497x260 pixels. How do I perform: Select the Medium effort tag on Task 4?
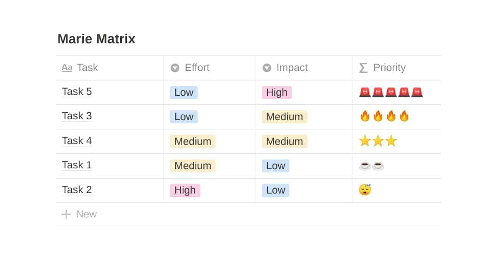tap(192, 141)
